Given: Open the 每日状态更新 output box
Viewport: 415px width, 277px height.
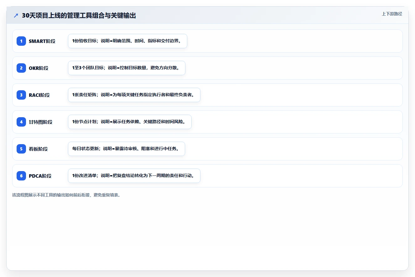Looking at the screenshot, I should pos(127,149).
